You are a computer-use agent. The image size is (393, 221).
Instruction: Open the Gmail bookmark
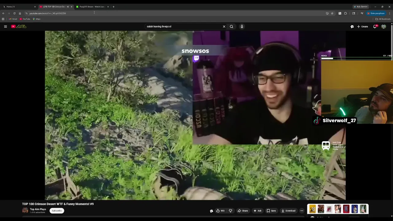[13, 19]
